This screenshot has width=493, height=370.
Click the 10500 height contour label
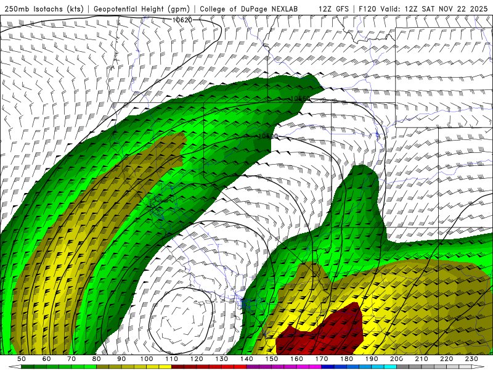[268, 136]
